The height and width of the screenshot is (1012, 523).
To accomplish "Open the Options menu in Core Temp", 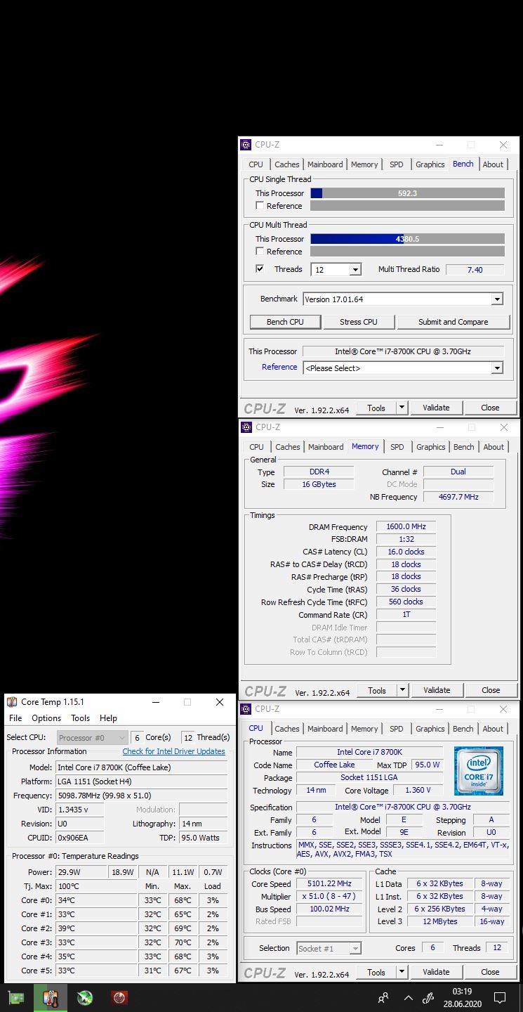I will pos(46,718).
